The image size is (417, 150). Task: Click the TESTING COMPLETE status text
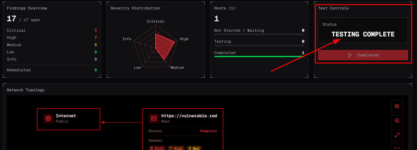pos(363,34)
